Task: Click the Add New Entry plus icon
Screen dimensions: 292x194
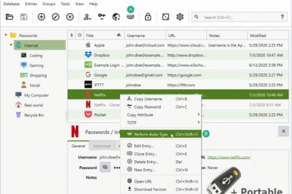Action: tap(41, 17)
